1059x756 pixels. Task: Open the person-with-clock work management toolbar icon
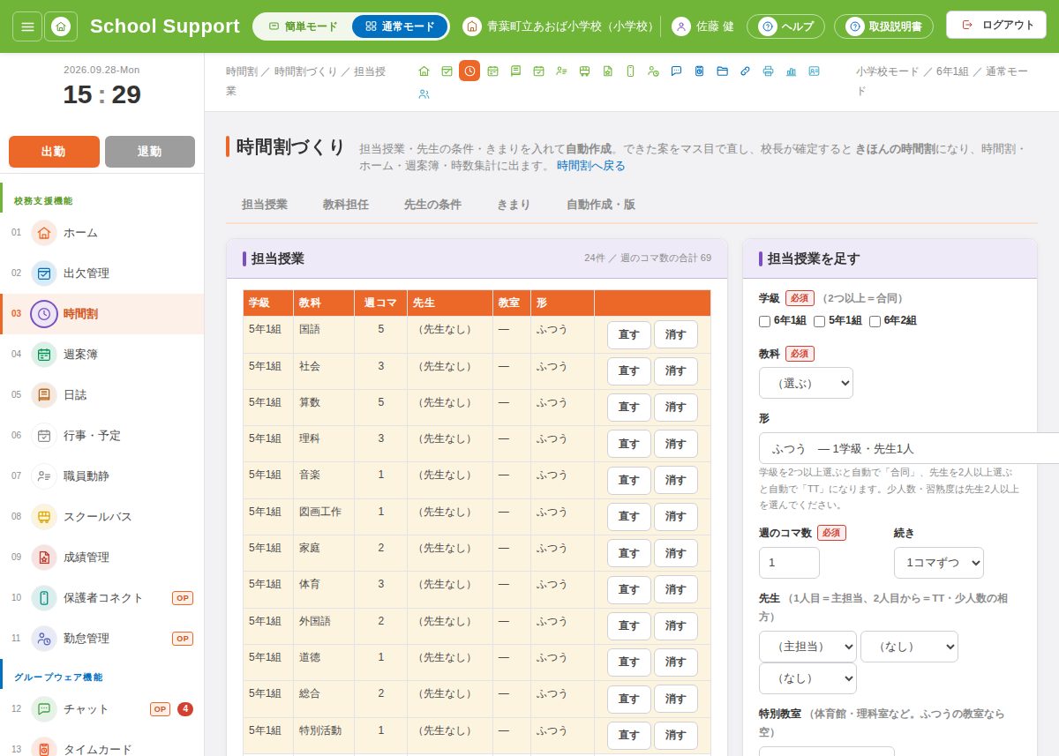tap(653, 71)
